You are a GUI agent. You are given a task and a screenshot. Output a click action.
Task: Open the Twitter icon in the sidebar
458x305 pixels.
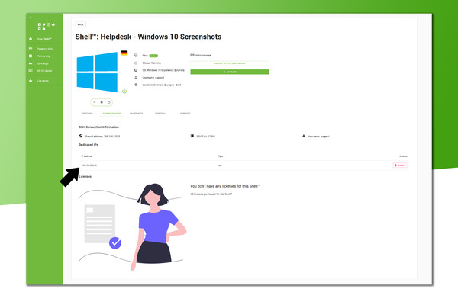pos(44,24)
